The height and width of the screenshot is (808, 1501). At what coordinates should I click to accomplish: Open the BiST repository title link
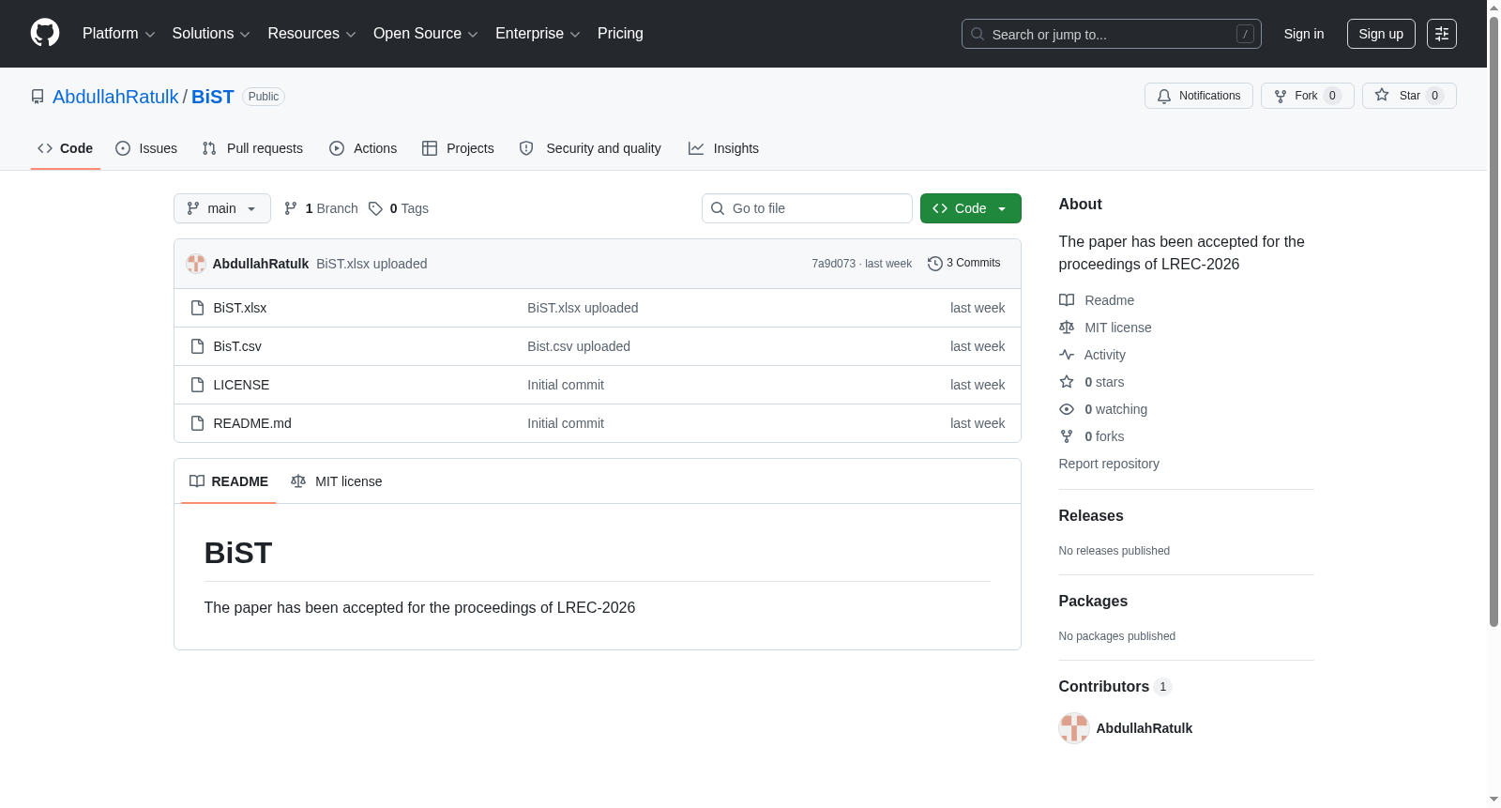pos(213,97)
